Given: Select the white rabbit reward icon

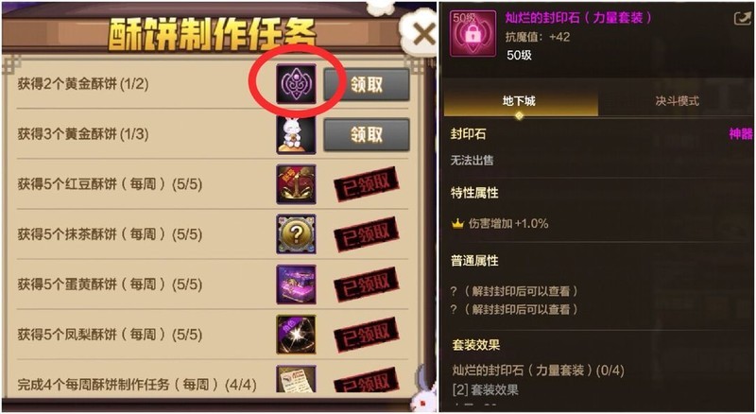Looking at the screenshot, I should pyautogui.click(x=296, y=134).
